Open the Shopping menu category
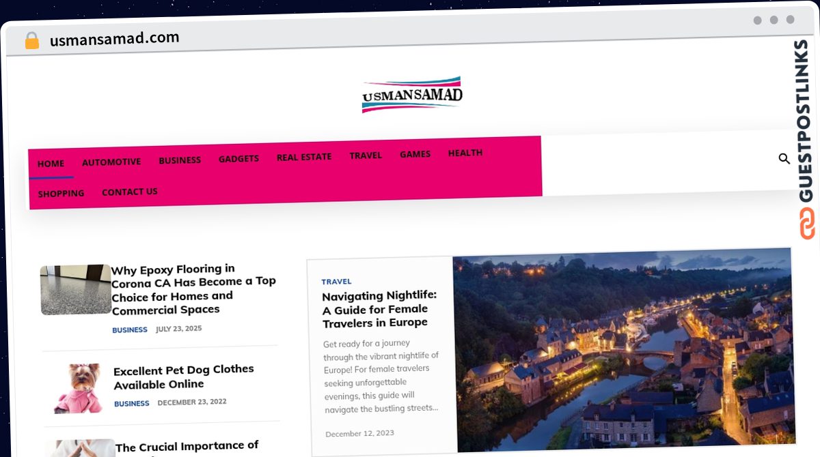This screenshot has height=457, width=820. [61, 194]
